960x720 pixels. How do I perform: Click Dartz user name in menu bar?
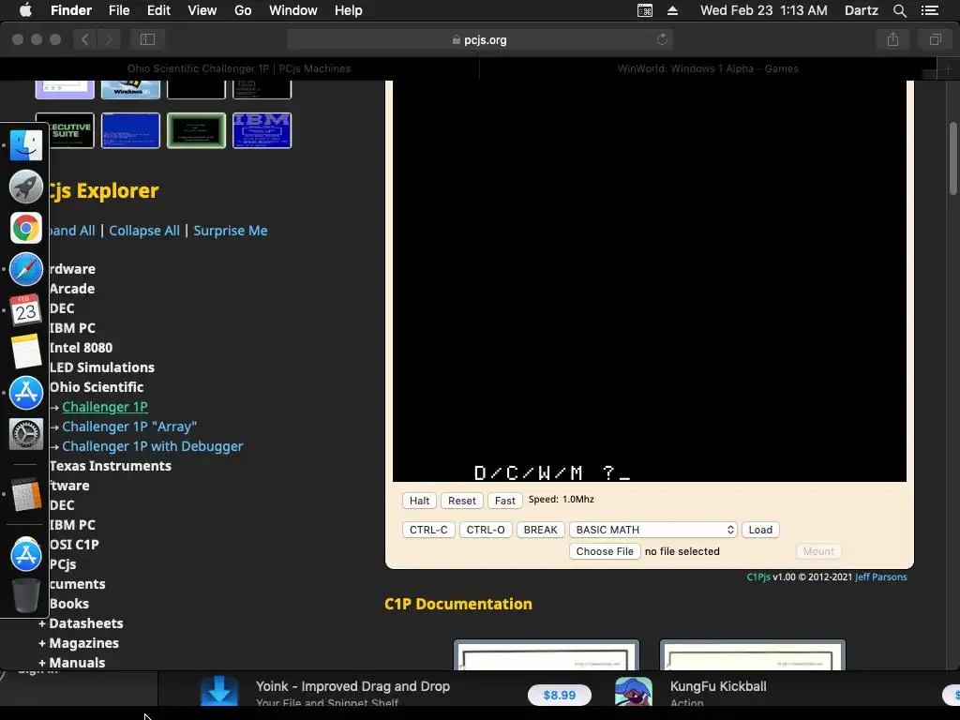[861, 10]
